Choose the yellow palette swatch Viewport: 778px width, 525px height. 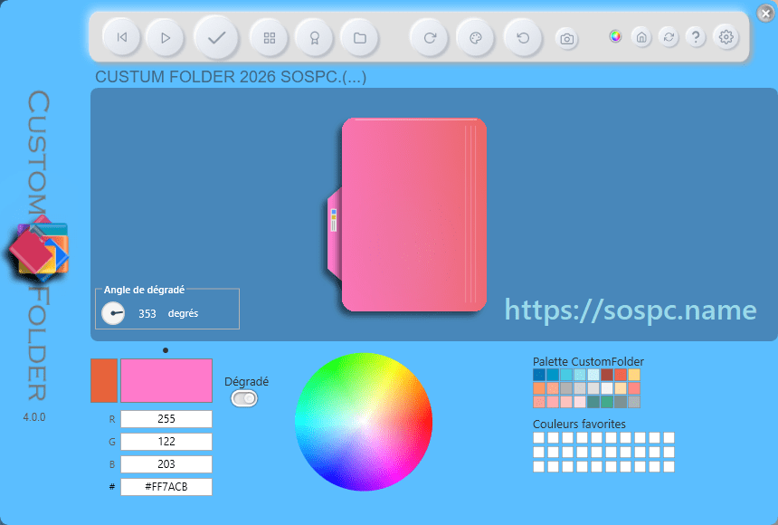pos(634,375)
